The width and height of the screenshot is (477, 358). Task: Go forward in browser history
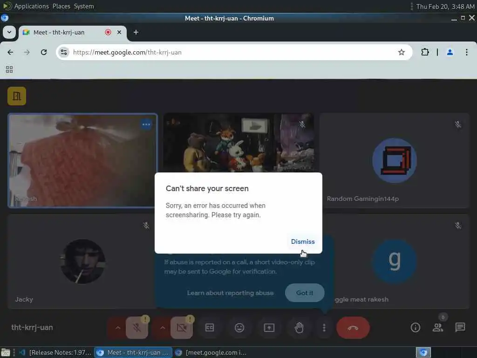point(27,52)
